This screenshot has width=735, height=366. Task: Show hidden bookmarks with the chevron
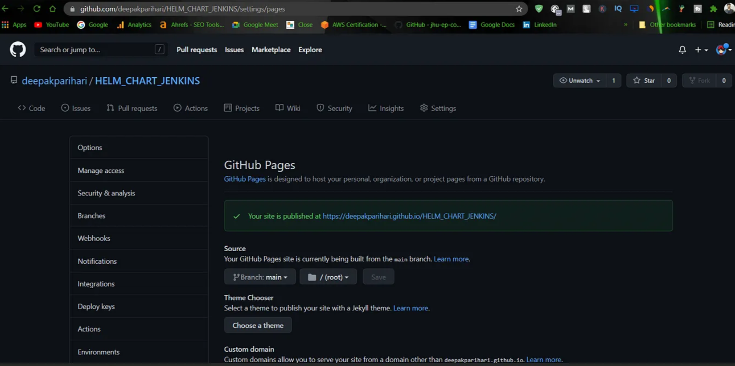pos(625,24)
